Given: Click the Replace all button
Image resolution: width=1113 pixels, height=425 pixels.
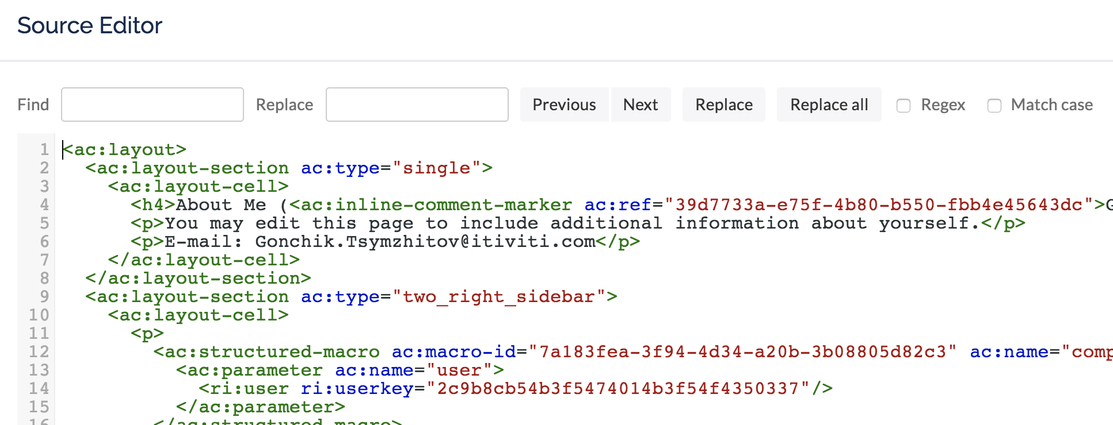Looking at the screenshot, I should pyautogui.click(x=829, y=105).
